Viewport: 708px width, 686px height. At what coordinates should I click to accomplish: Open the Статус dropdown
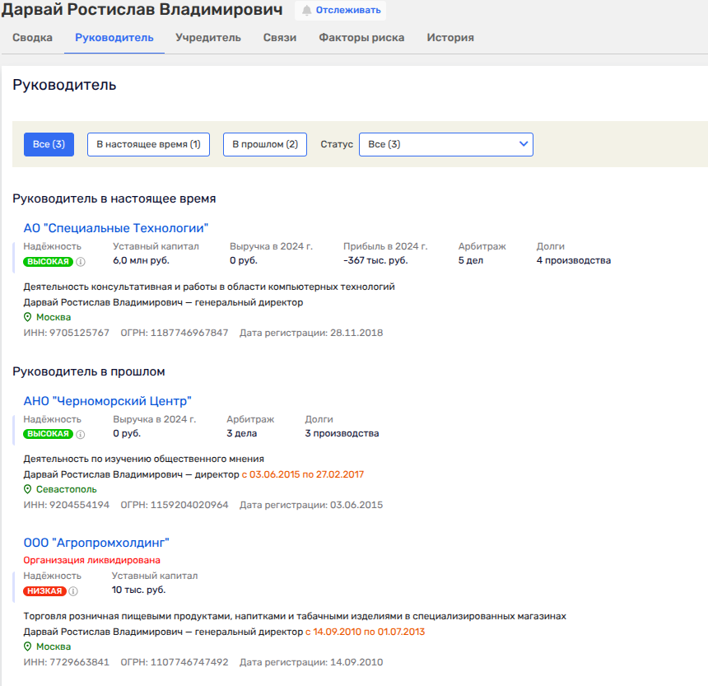[x=446, y=144]
